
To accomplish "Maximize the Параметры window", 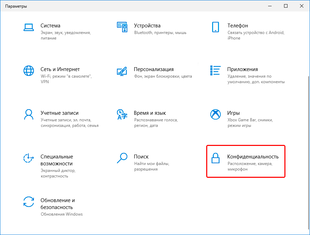I will (x=286, y=6).
